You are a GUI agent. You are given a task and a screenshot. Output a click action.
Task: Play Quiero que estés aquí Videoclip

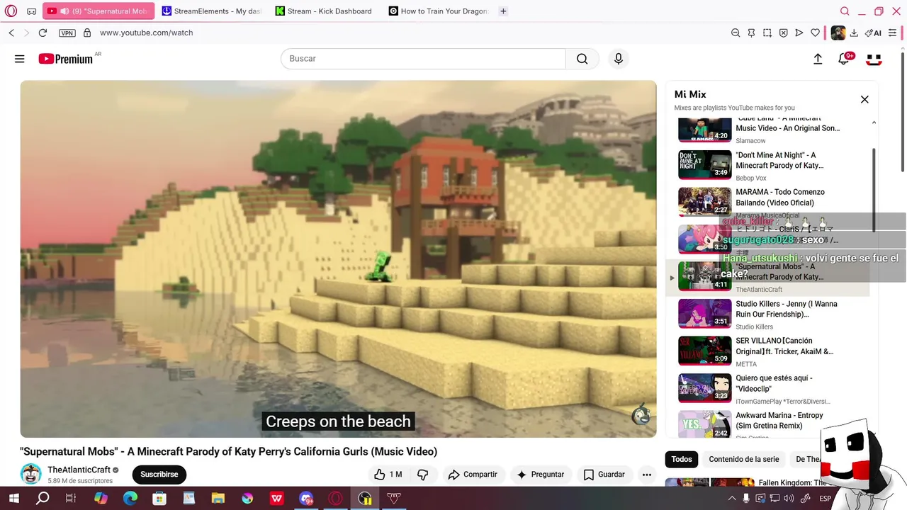(767, 388)
